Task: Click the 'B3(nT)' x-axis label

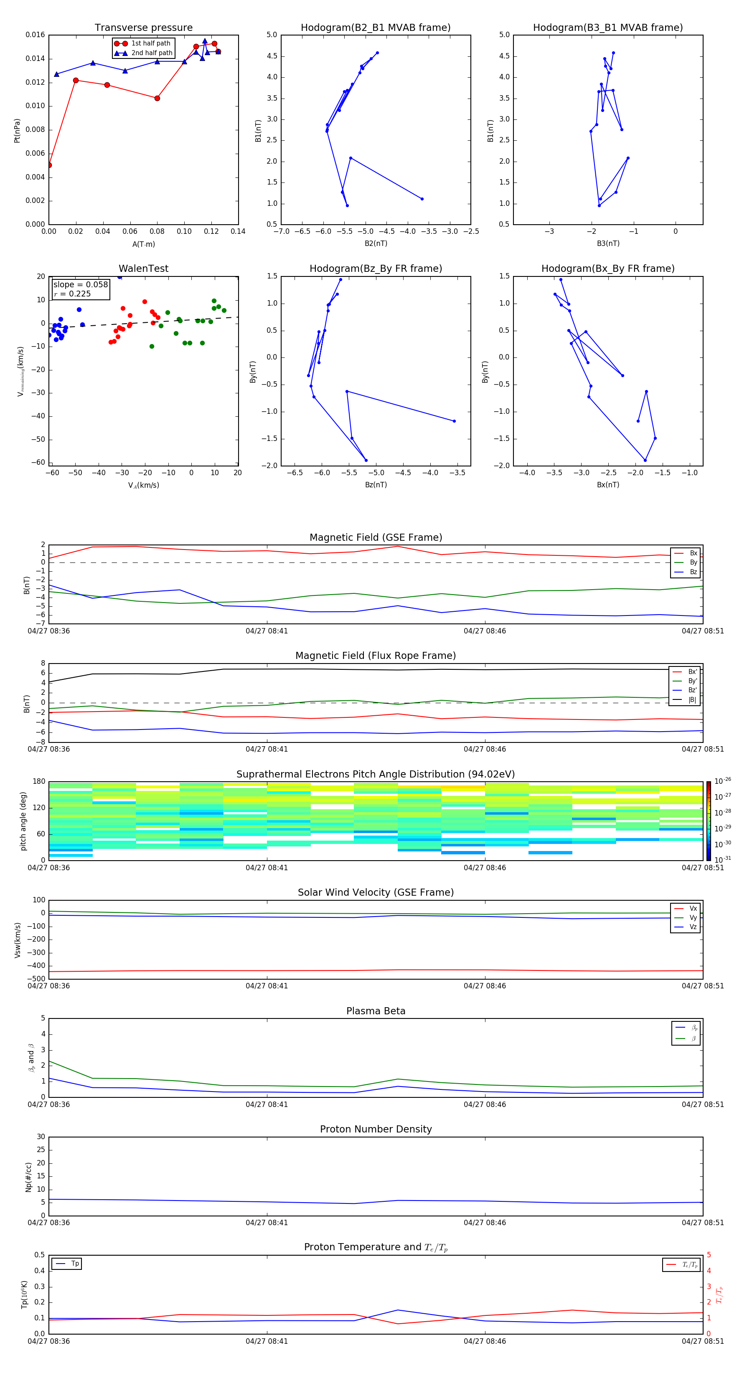Action: pyautogui.click(x=608, y=243)
